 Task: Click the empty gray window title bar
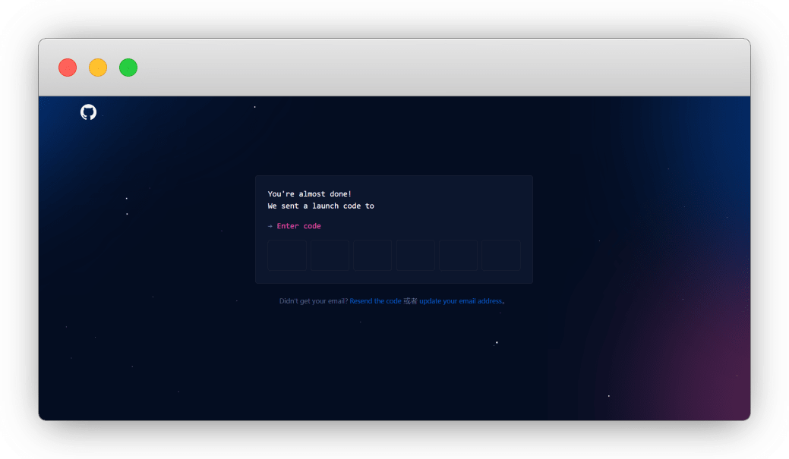point(440,68)
